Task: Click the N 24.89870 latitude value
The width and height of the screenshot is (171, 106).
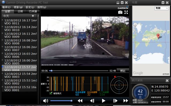Action: pyautogui.click(x=160, y=87)
